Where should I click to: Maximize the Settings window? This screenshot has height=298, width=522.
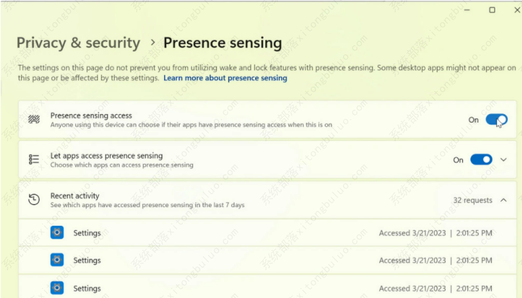coord(492,10)
